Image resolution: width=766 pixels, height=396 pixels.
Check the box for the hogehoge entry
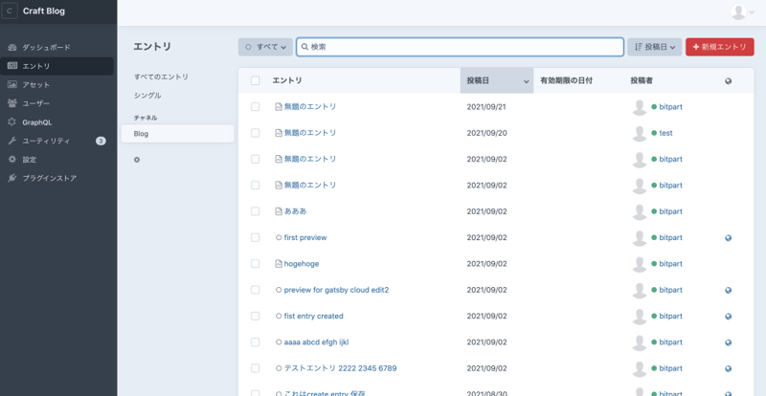(x=255, y=263)
